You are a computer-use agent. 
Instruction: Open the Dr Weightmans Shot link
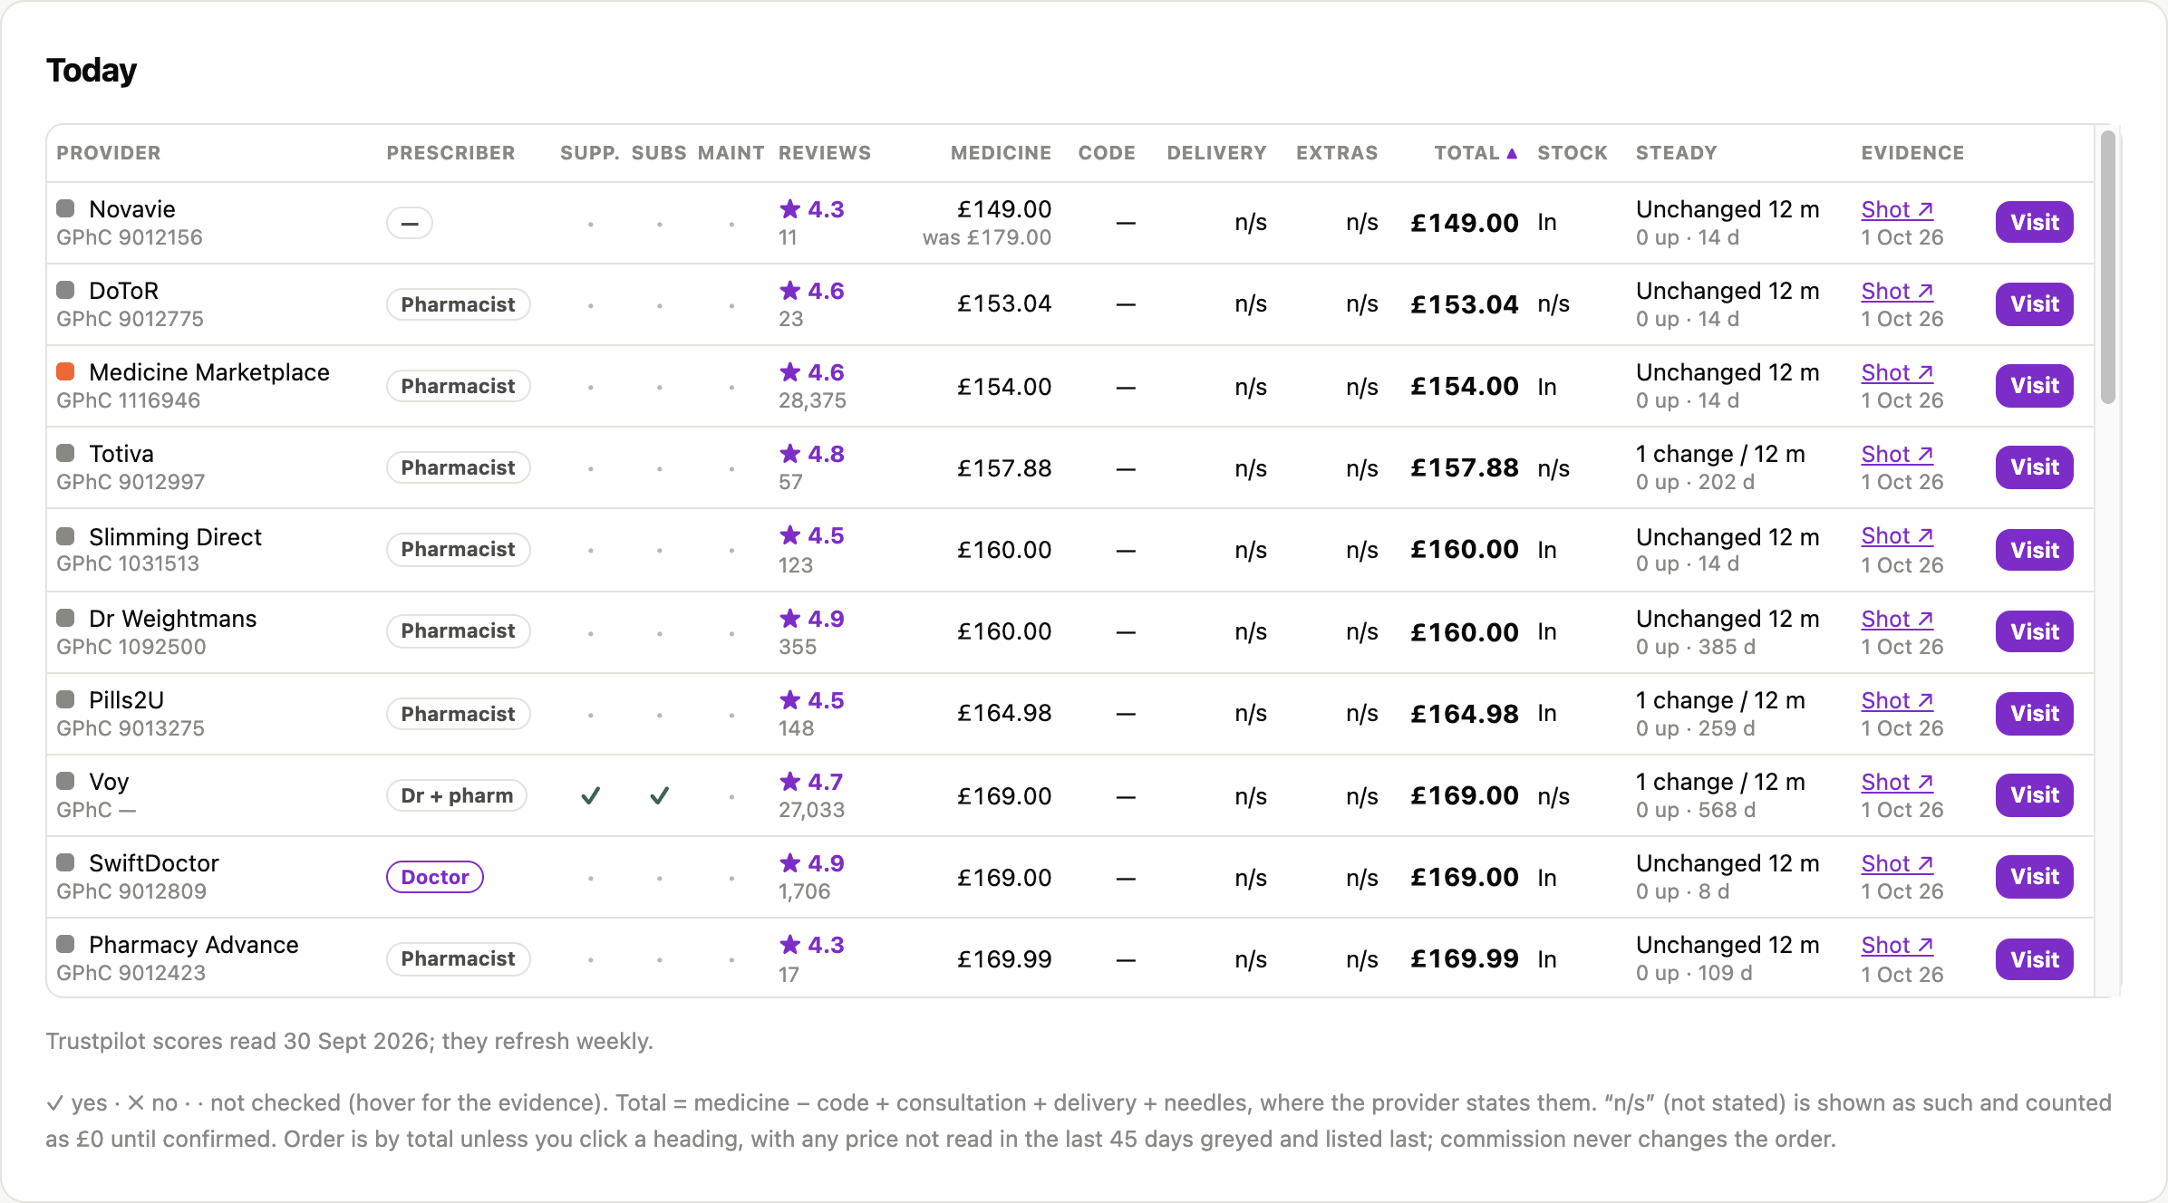(x=1897, y=619)
